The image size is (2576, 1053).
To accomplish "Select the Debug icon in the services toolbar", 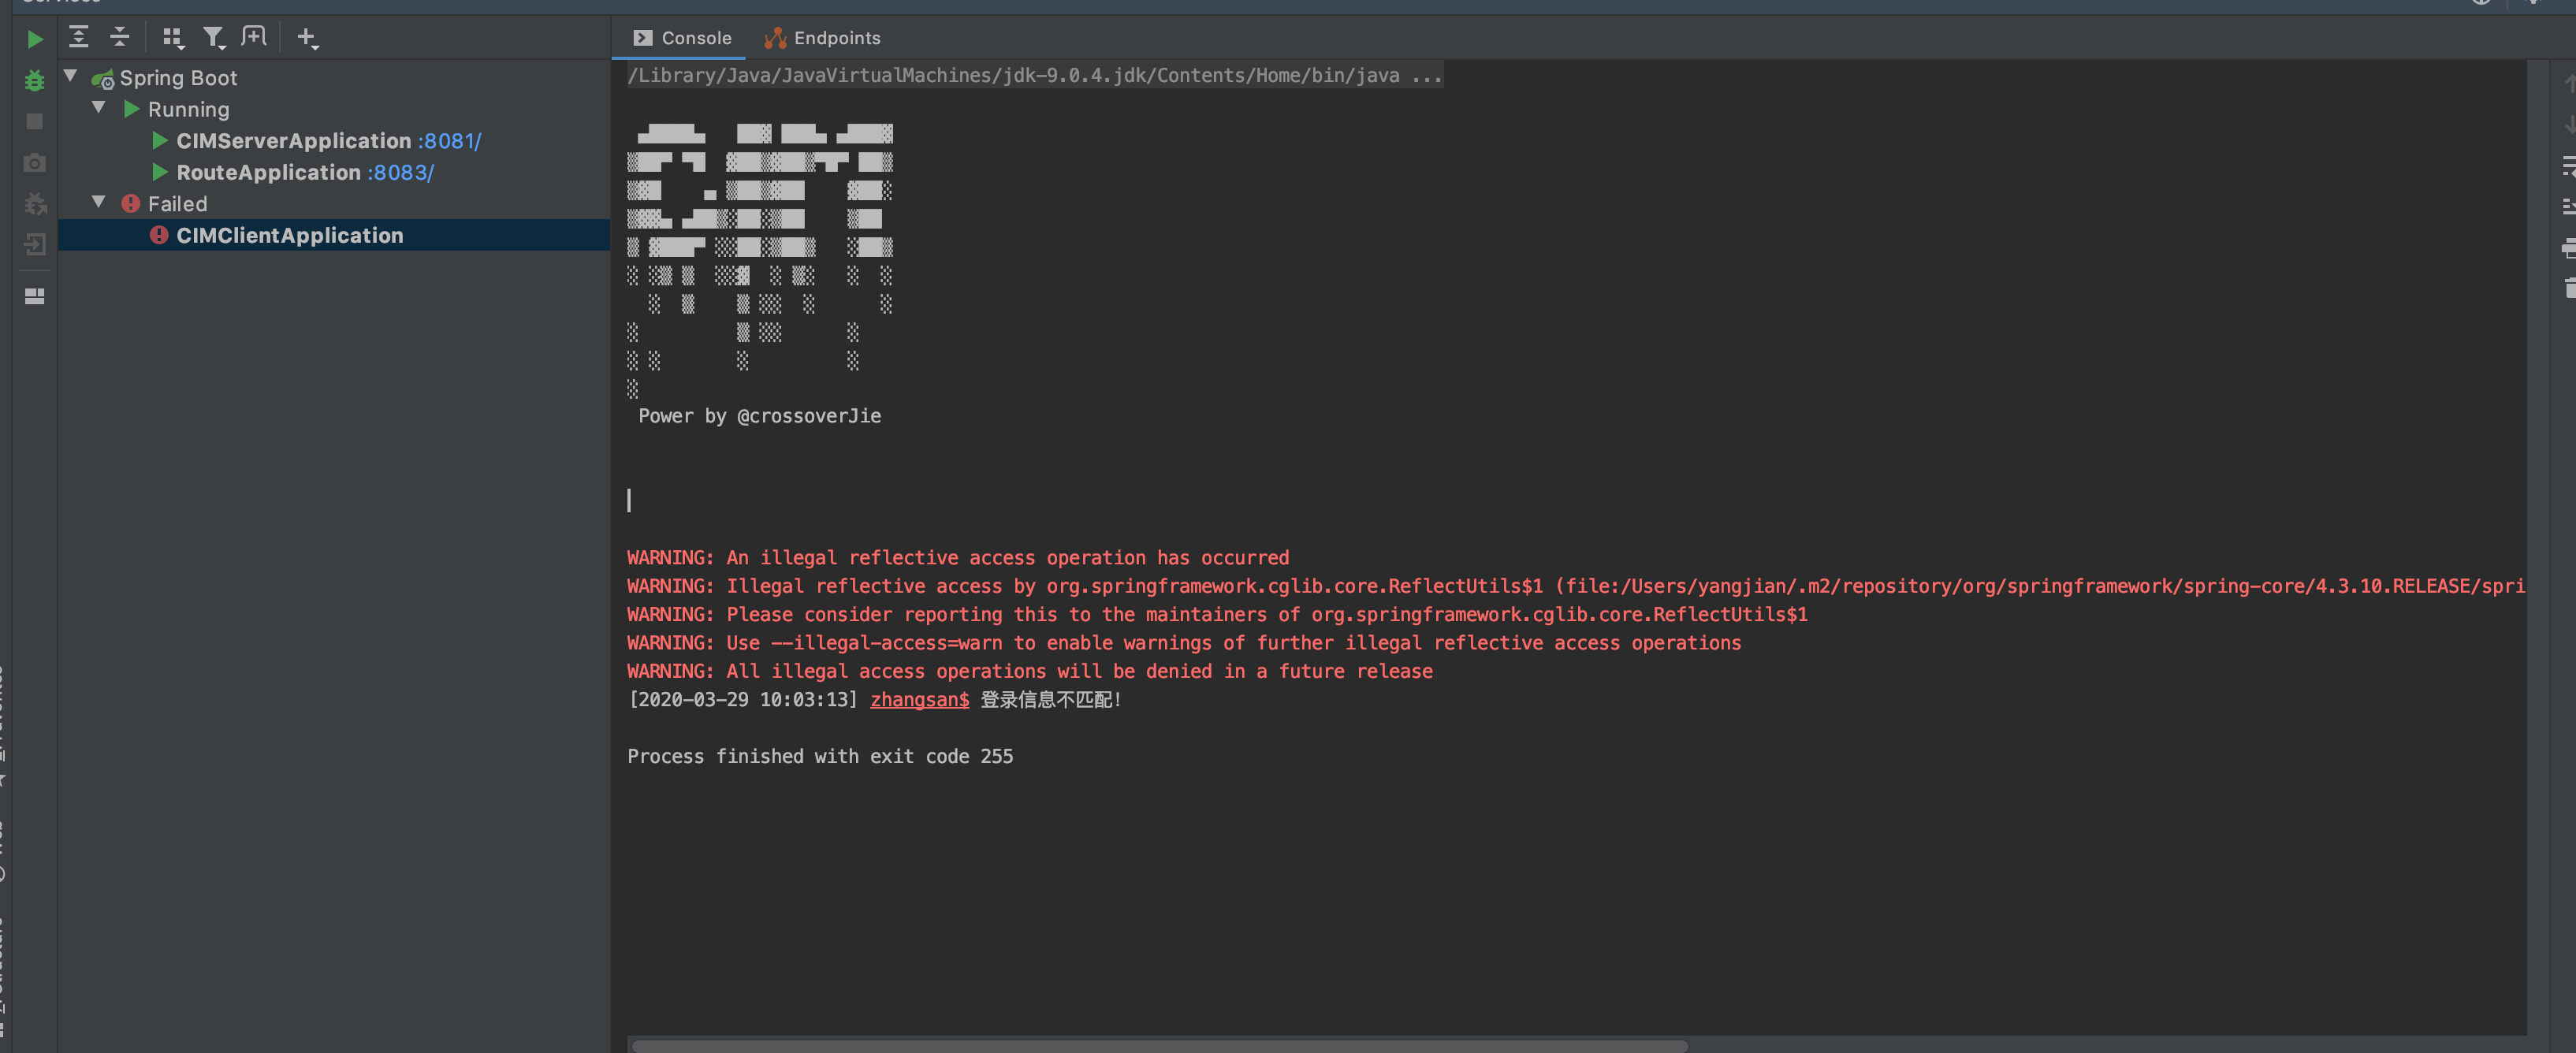I will point(35,81).
